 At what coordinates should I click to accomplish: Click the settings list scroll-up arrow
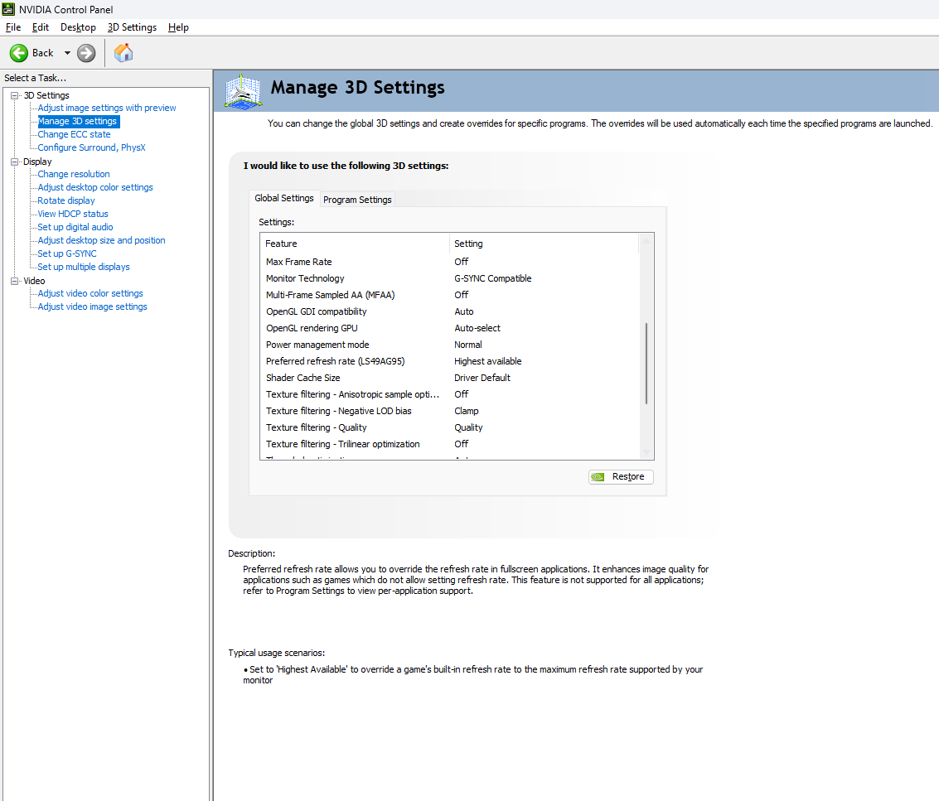(646, 241)
